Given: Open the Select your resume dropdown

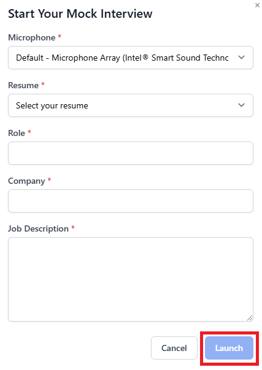Looking at the screenshot, I should (x=131, y=105).
